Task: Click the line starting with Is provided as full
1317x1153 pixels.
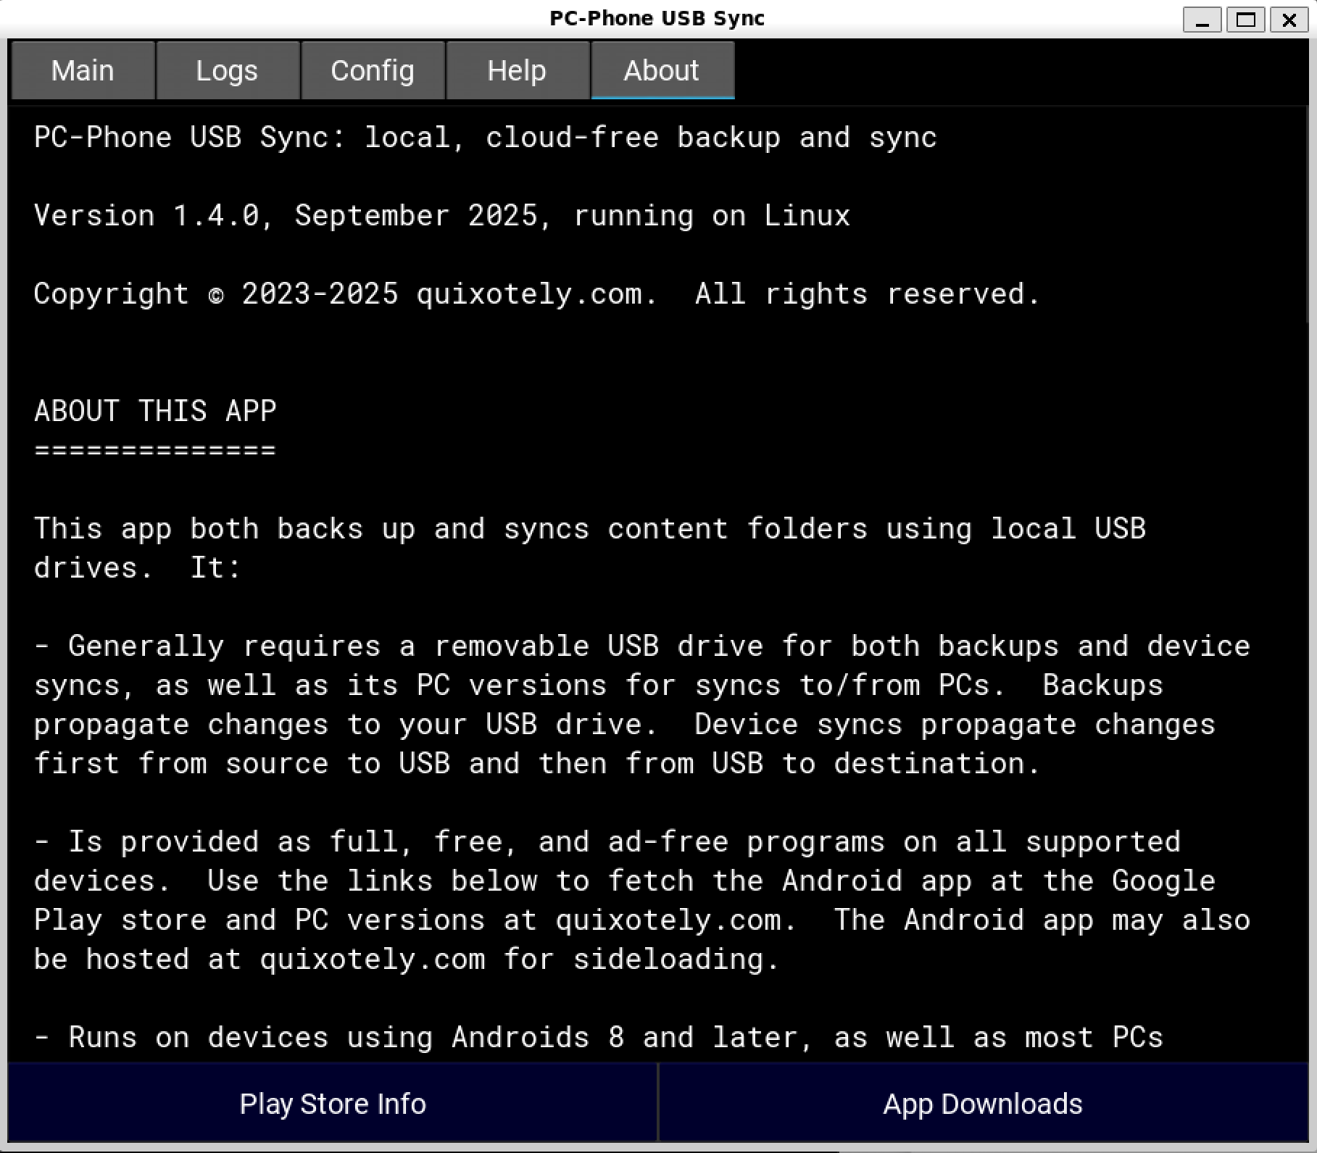Action: point(607,842)
